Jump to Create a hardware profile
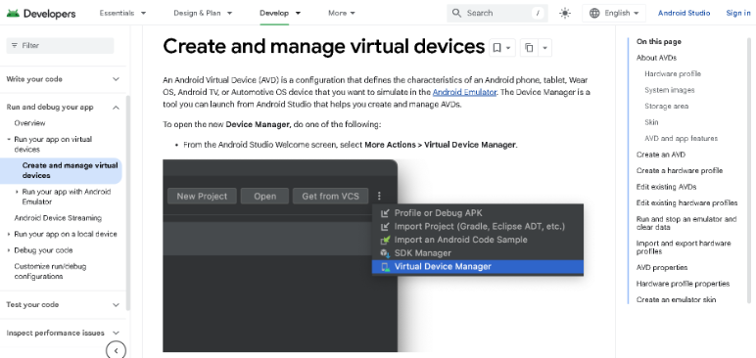756x358 pixels. [680, 170]
